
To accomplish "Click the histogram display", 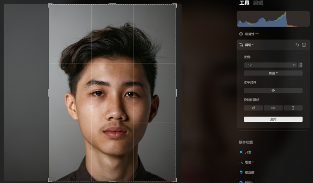I will (273, 19).
